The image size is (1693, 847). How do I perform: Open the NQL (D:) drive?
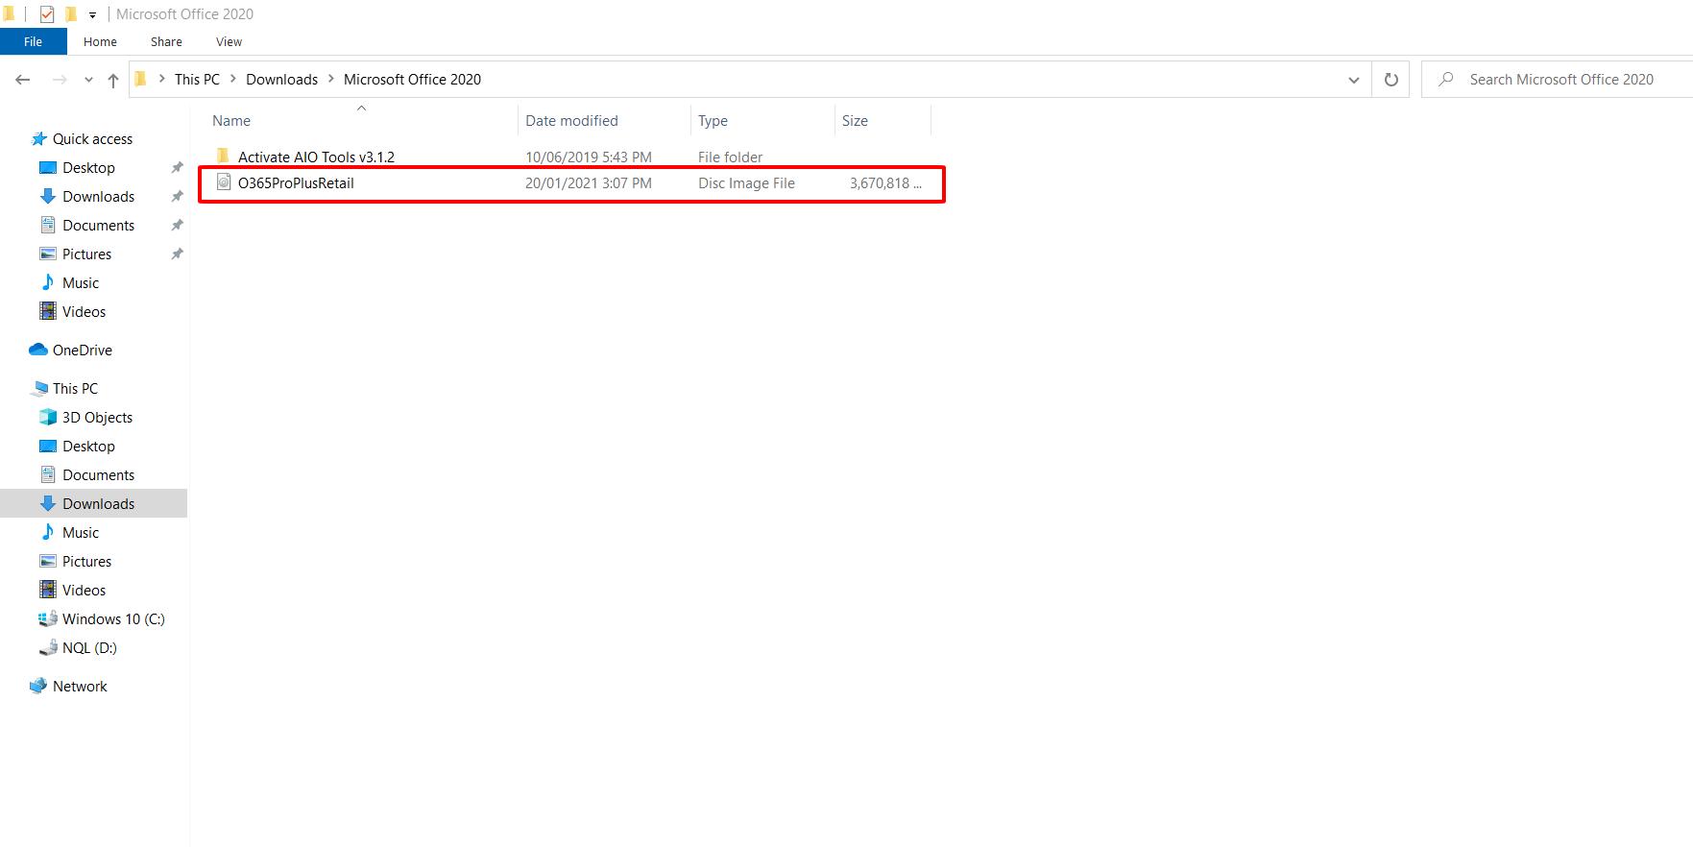pyautogui.click(x=89, y=648)
